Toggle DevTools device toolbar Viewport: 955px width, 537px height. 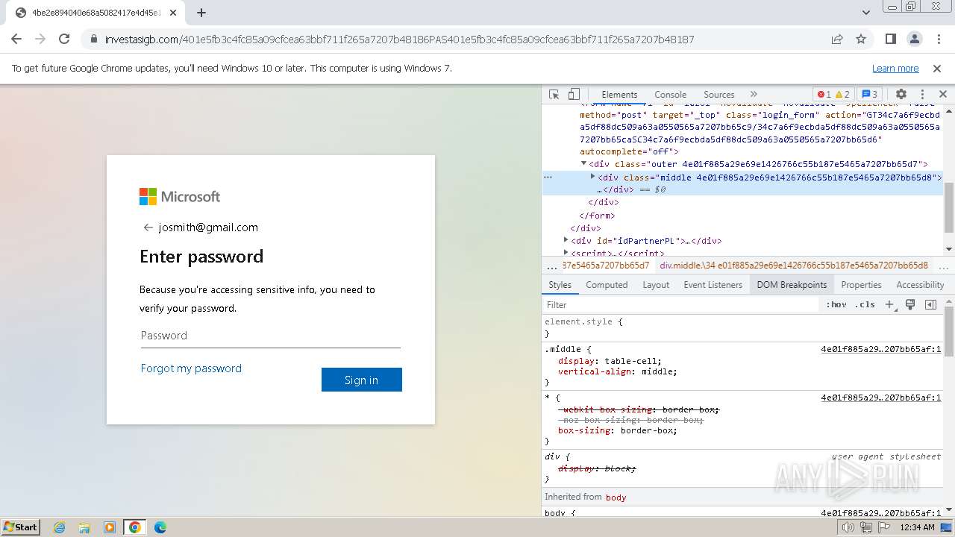[x=574, y=94]
